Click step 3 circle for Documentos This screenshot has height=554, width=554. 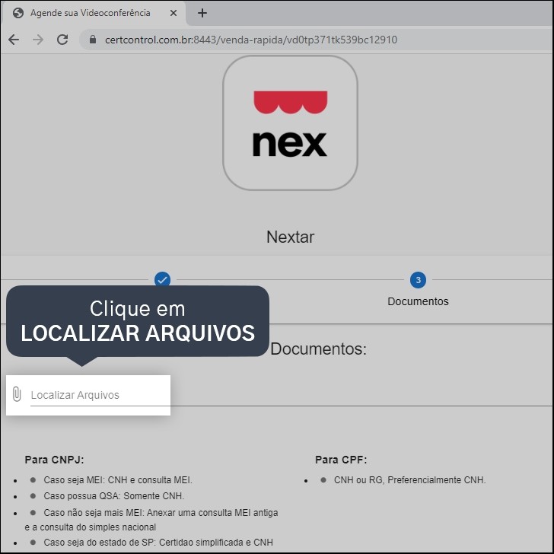point(418,280)
